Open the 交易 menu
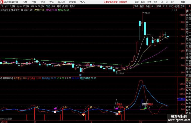Image resolution: width=191 pixels, height=123 pixels. click(82, 2)
